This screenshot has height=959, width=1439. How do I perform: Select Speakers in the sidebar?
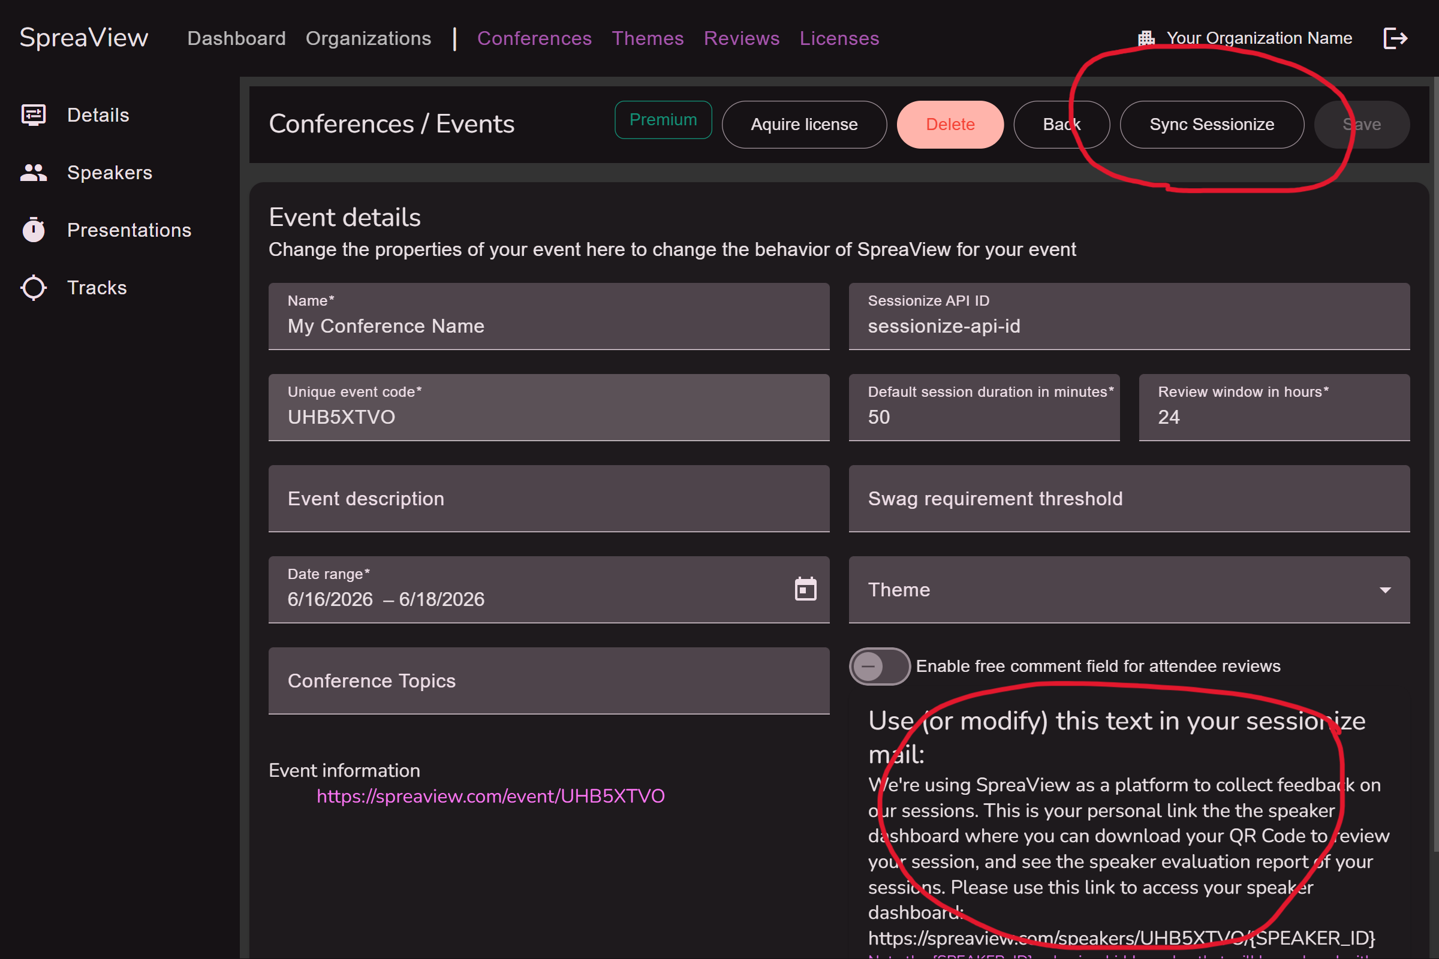[x=110, y=173]
